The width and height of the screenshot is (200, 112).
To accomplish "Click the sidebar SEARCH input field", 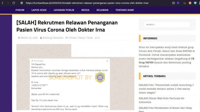I will point(167,24).
